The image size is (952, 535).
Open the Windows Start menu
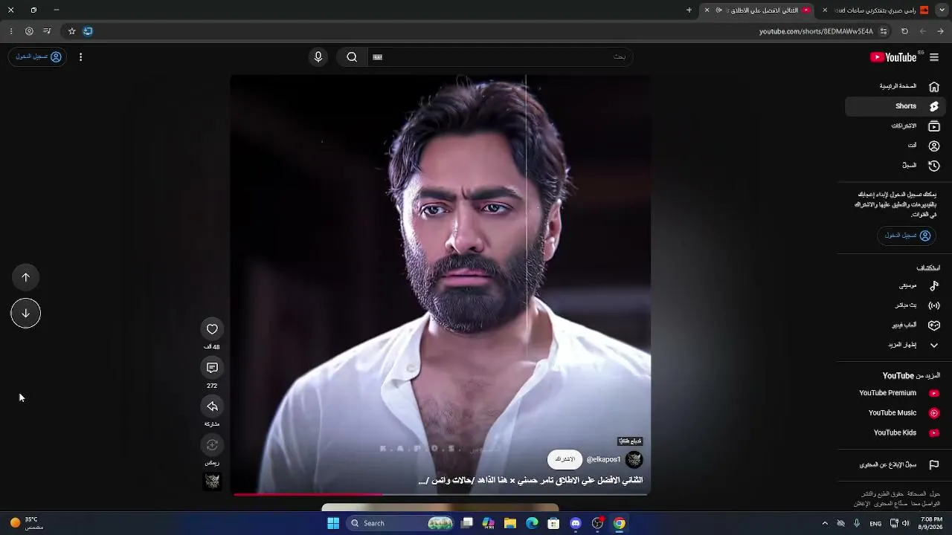coord(333,523)
